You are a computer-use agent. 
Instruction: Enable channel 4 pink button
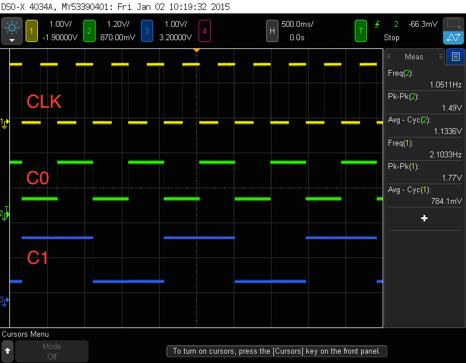coord(205,30)
